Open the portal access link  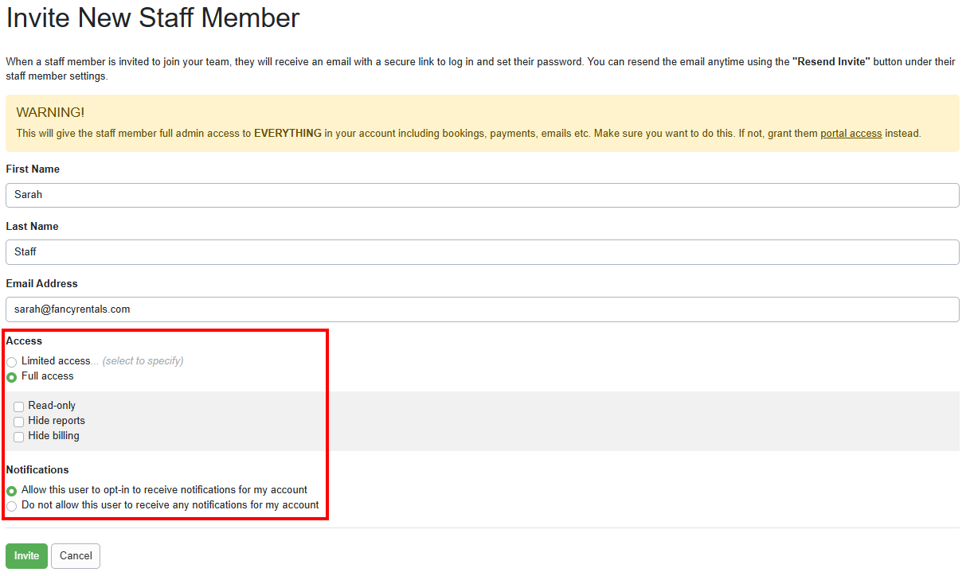coord(851,133)
